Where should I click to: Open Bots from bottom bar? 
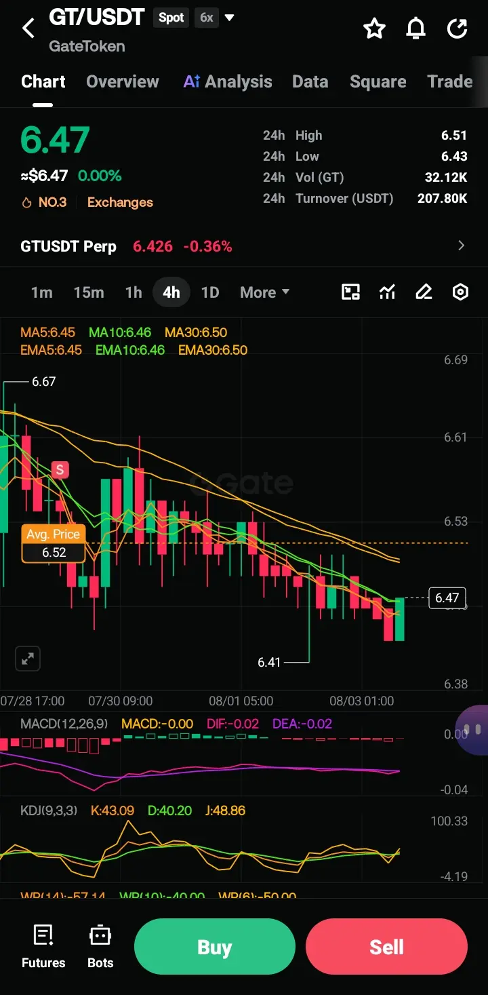tap(100, 946)
